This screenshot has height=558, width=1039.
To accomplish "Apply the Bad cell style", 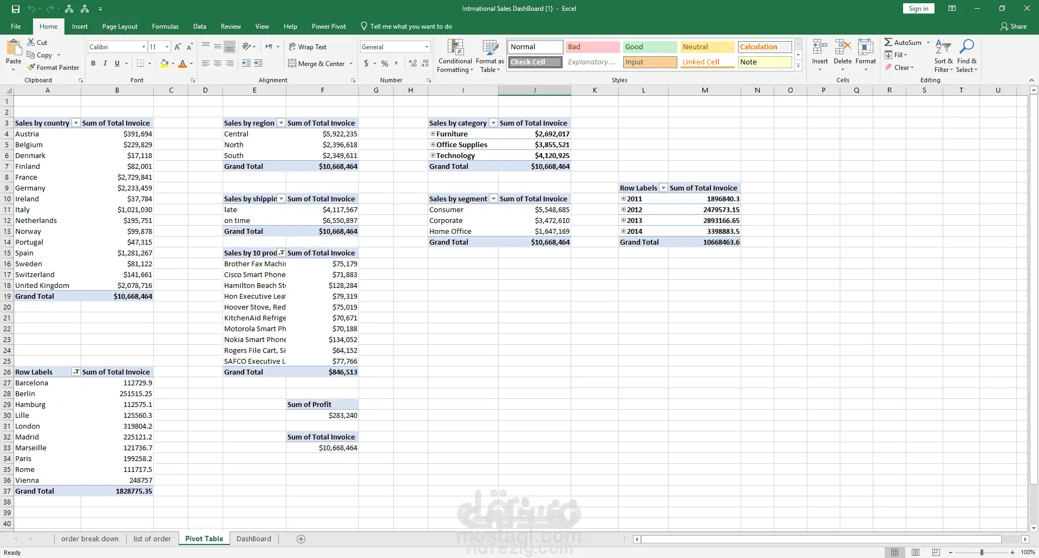I will (592, 47).
